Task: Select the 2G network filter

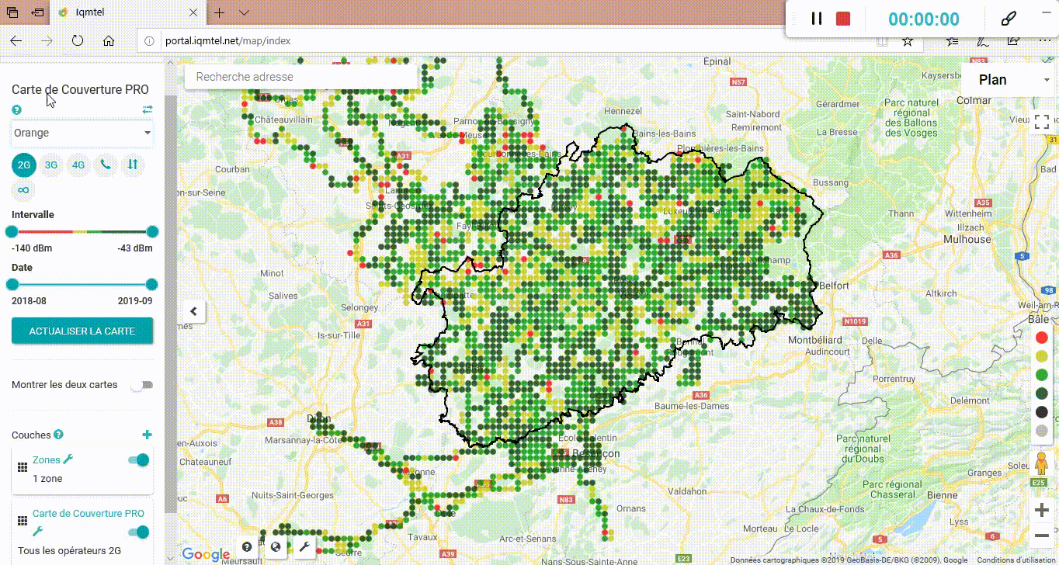Action: click(24, 165)
